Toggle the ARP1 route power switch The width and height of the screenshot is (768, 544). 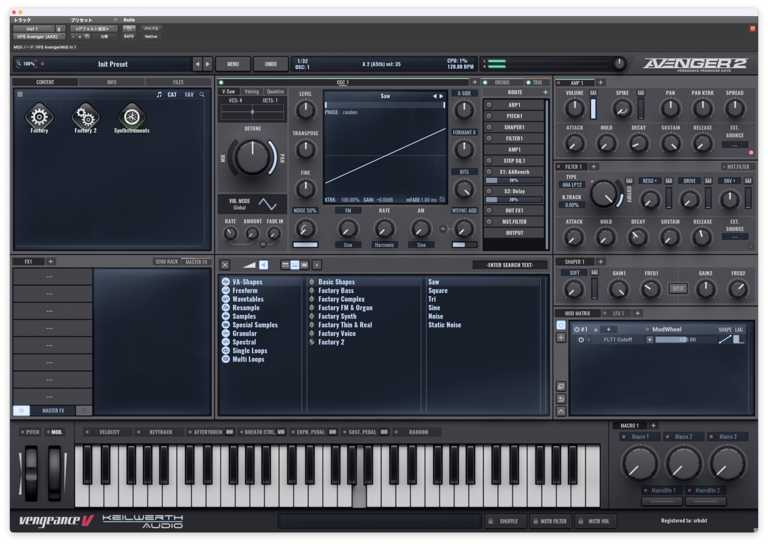pyautogui.click(x=489, y=105)
